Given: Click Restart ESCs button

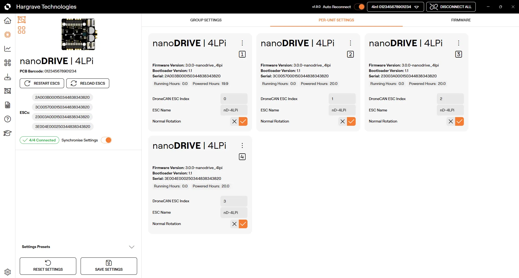Looking at the screenshot, I should (x=42, y=83).
